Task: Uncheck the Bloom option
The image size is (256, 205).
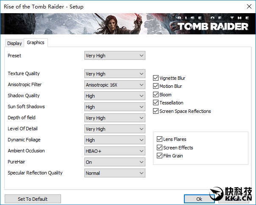Action: [156, 95]
